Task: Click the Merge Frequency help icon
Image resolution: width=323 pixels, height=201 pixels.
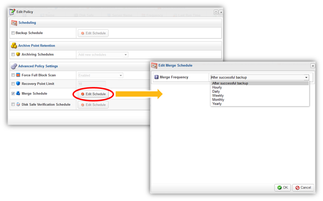Action: point(156,77)
